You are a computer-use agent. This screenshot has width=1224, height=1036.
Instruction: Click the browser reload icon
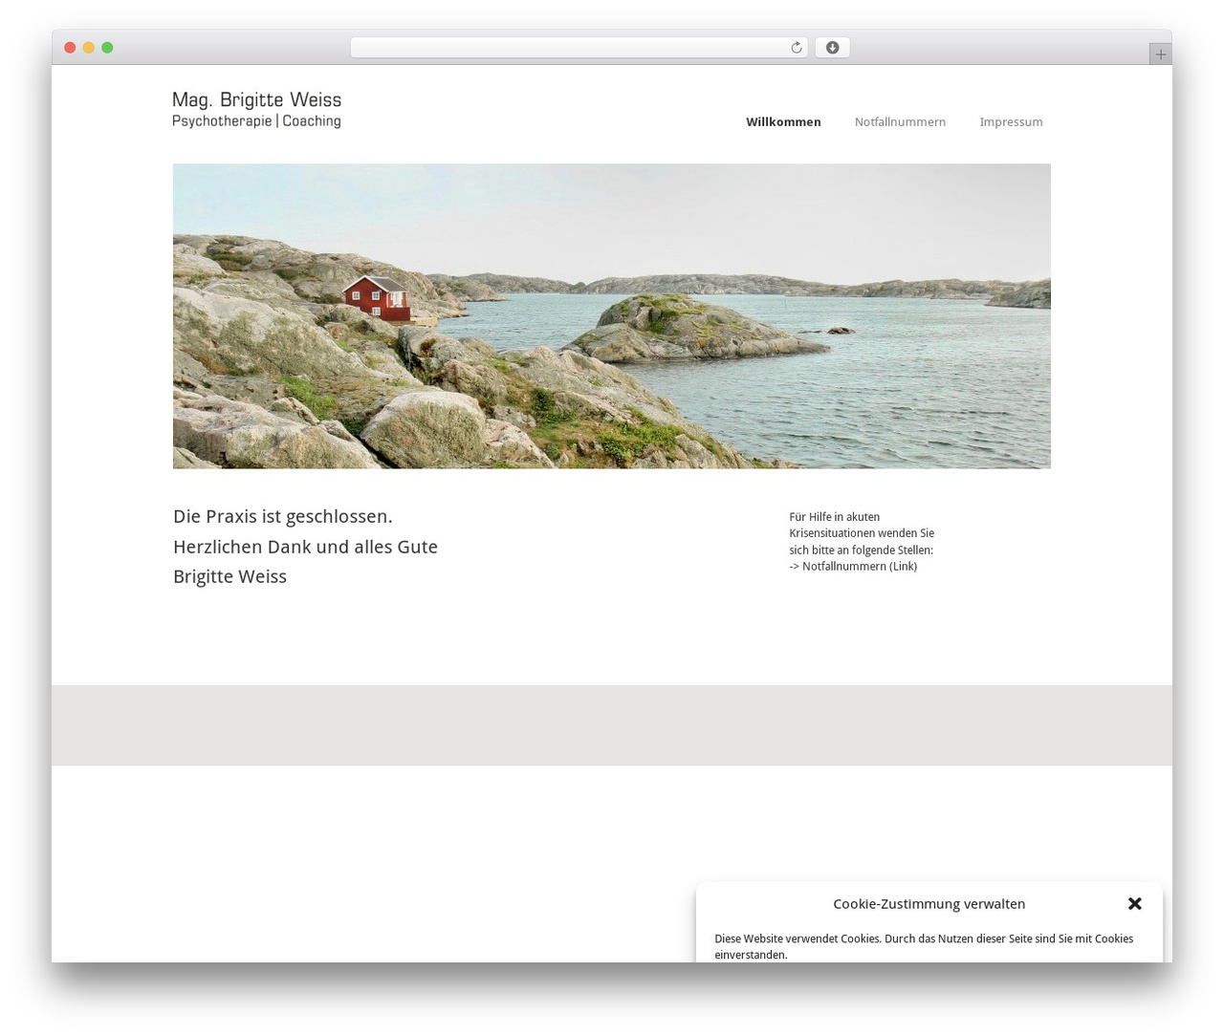click(x=796, y=48)
